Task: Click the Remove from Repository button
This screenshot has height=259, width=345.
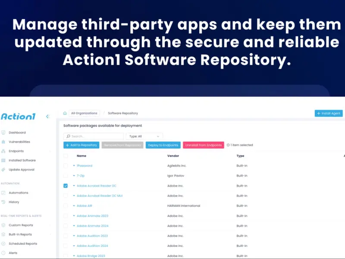Action: (122, 145)
